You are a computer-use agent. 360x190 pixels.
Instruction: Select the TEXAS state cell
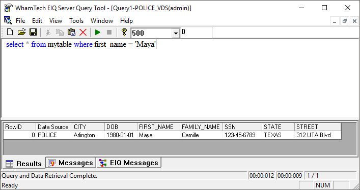coord(278,135)
